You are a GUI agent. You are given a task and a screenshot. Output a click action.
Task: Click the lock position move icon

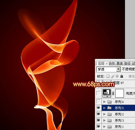[x=117, y=76]
